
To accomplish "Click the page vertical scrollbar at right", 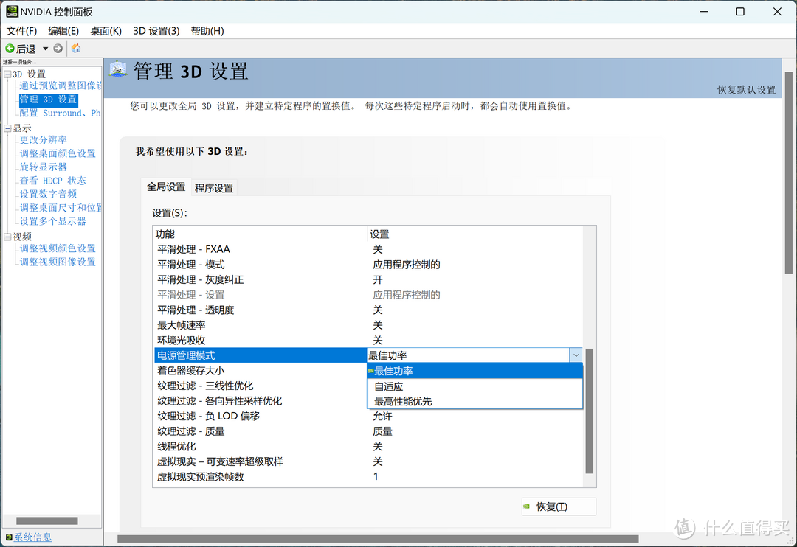I will pyautogui.click(x=788, y=173).
